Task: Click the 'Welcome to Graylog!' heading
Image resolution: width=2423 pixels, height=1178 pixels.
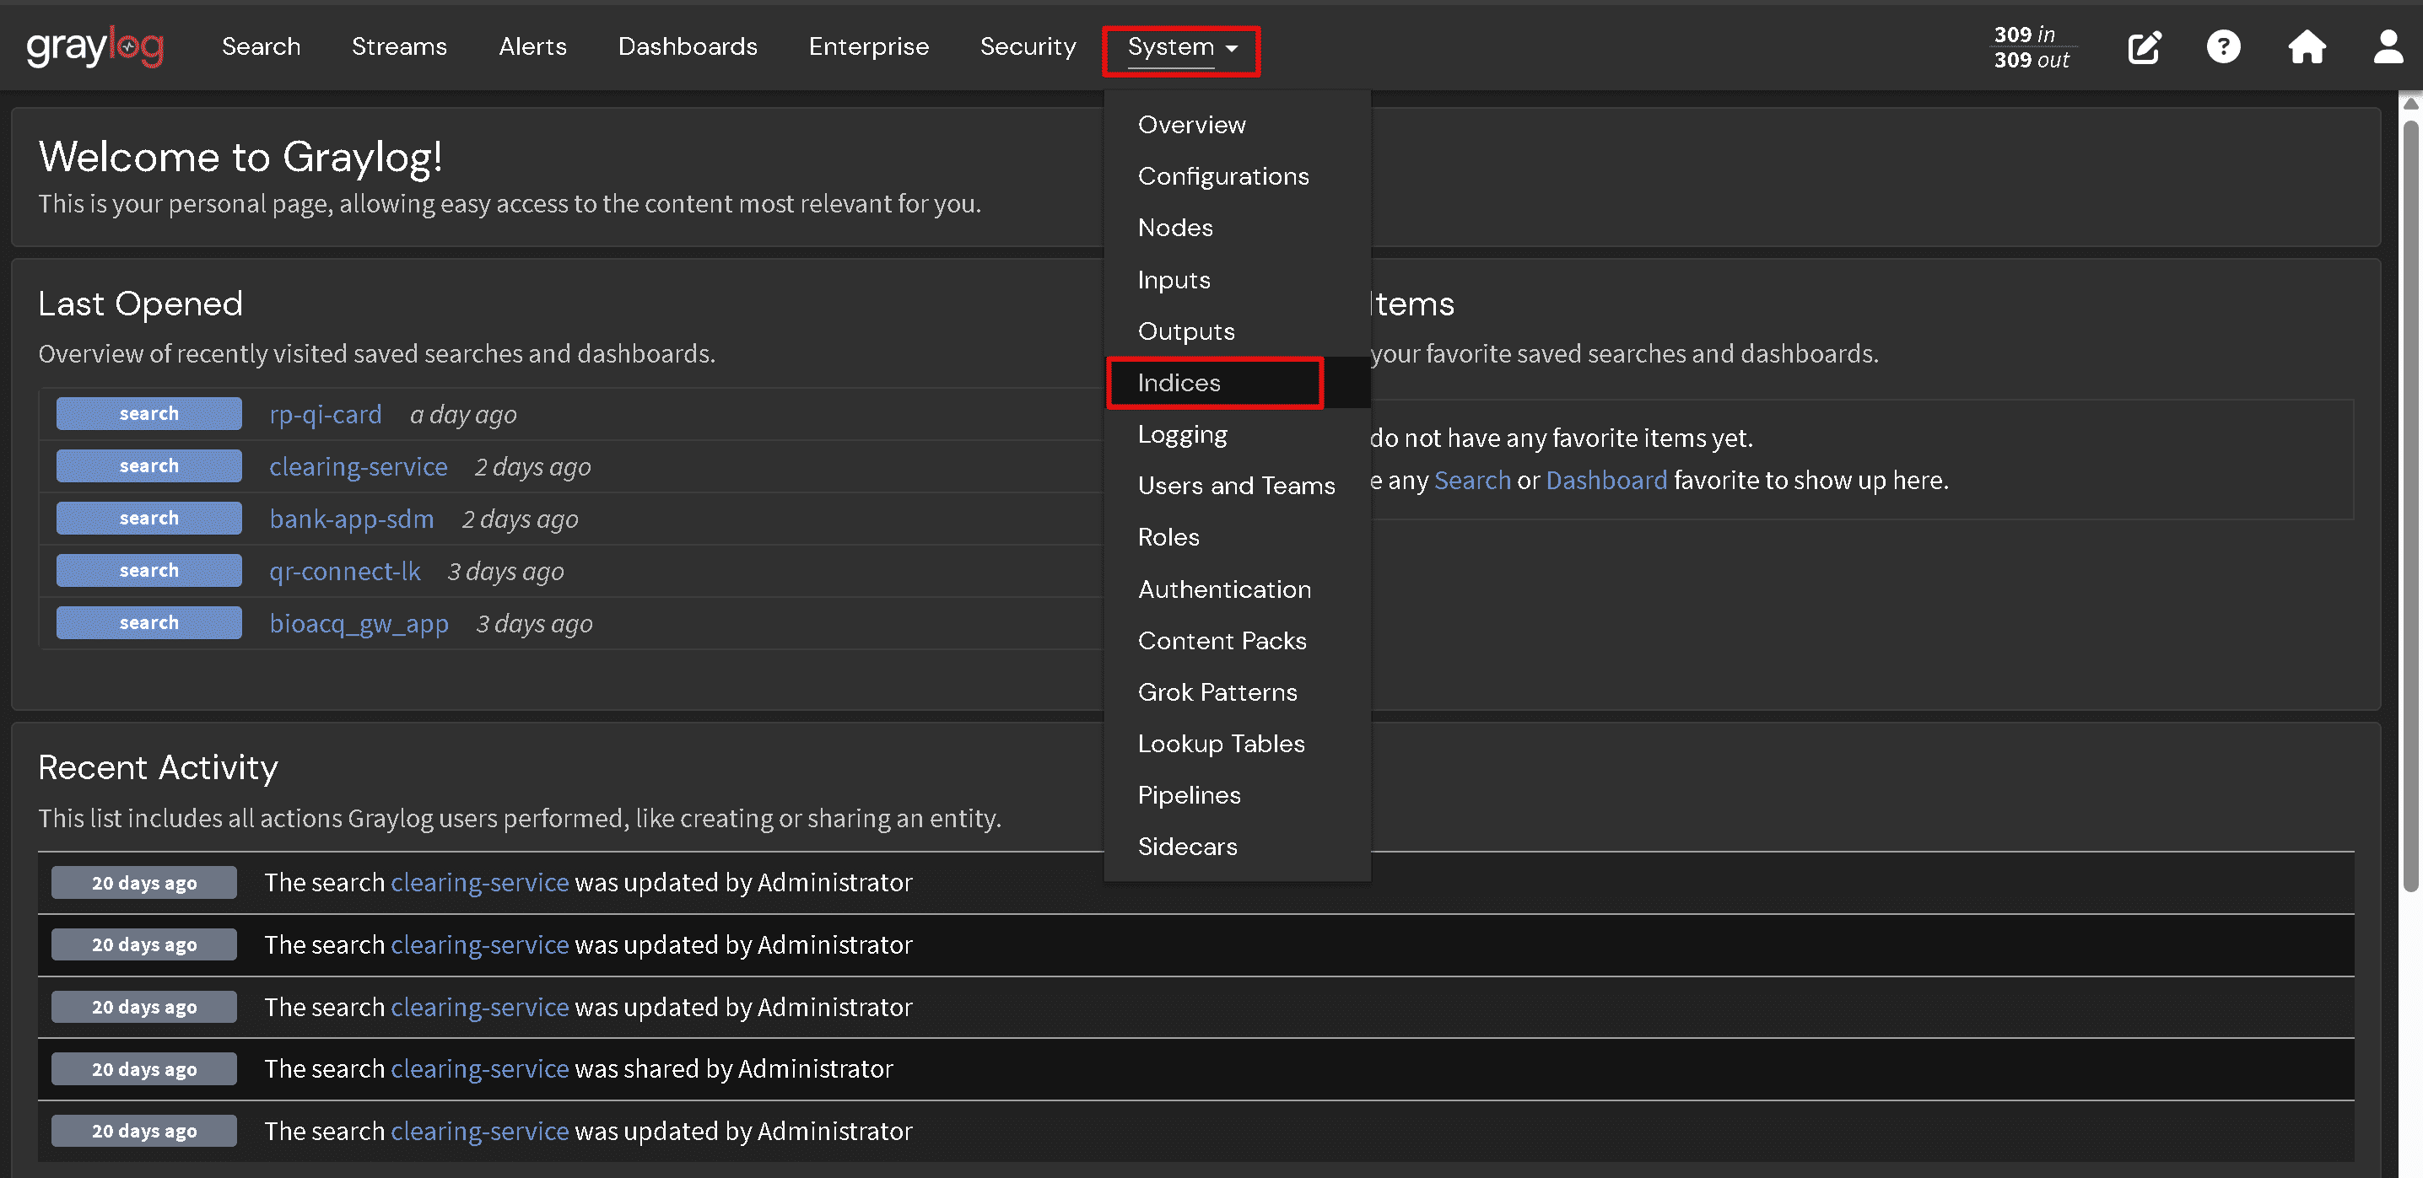Action: coord(240,157)
